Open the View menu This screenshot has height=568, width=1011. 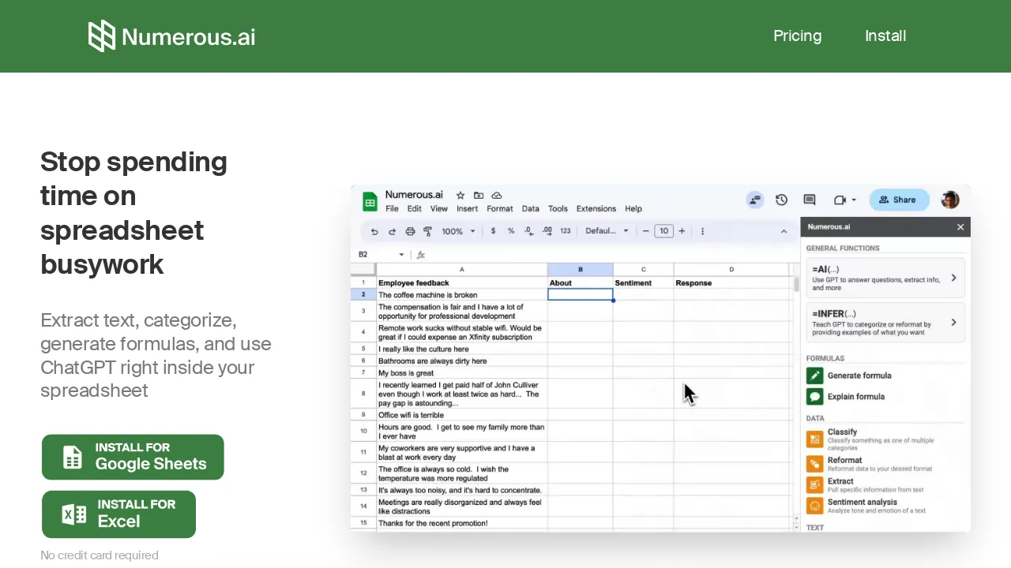pyautogui.click(x=439, y=209)
